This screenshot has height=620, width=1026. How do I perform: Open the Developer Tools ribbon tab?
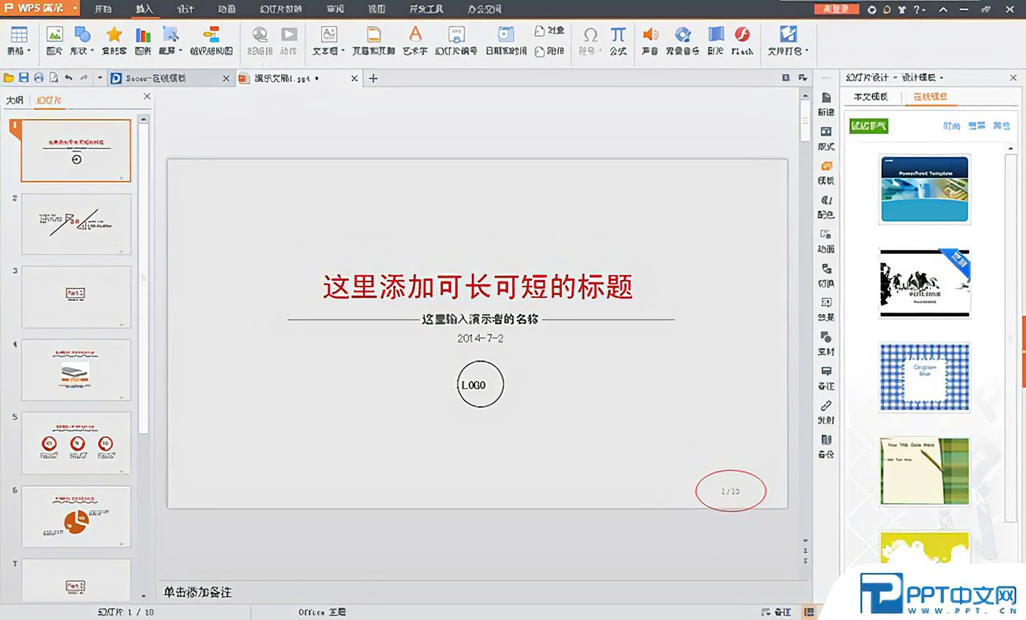tap(426, 9)
